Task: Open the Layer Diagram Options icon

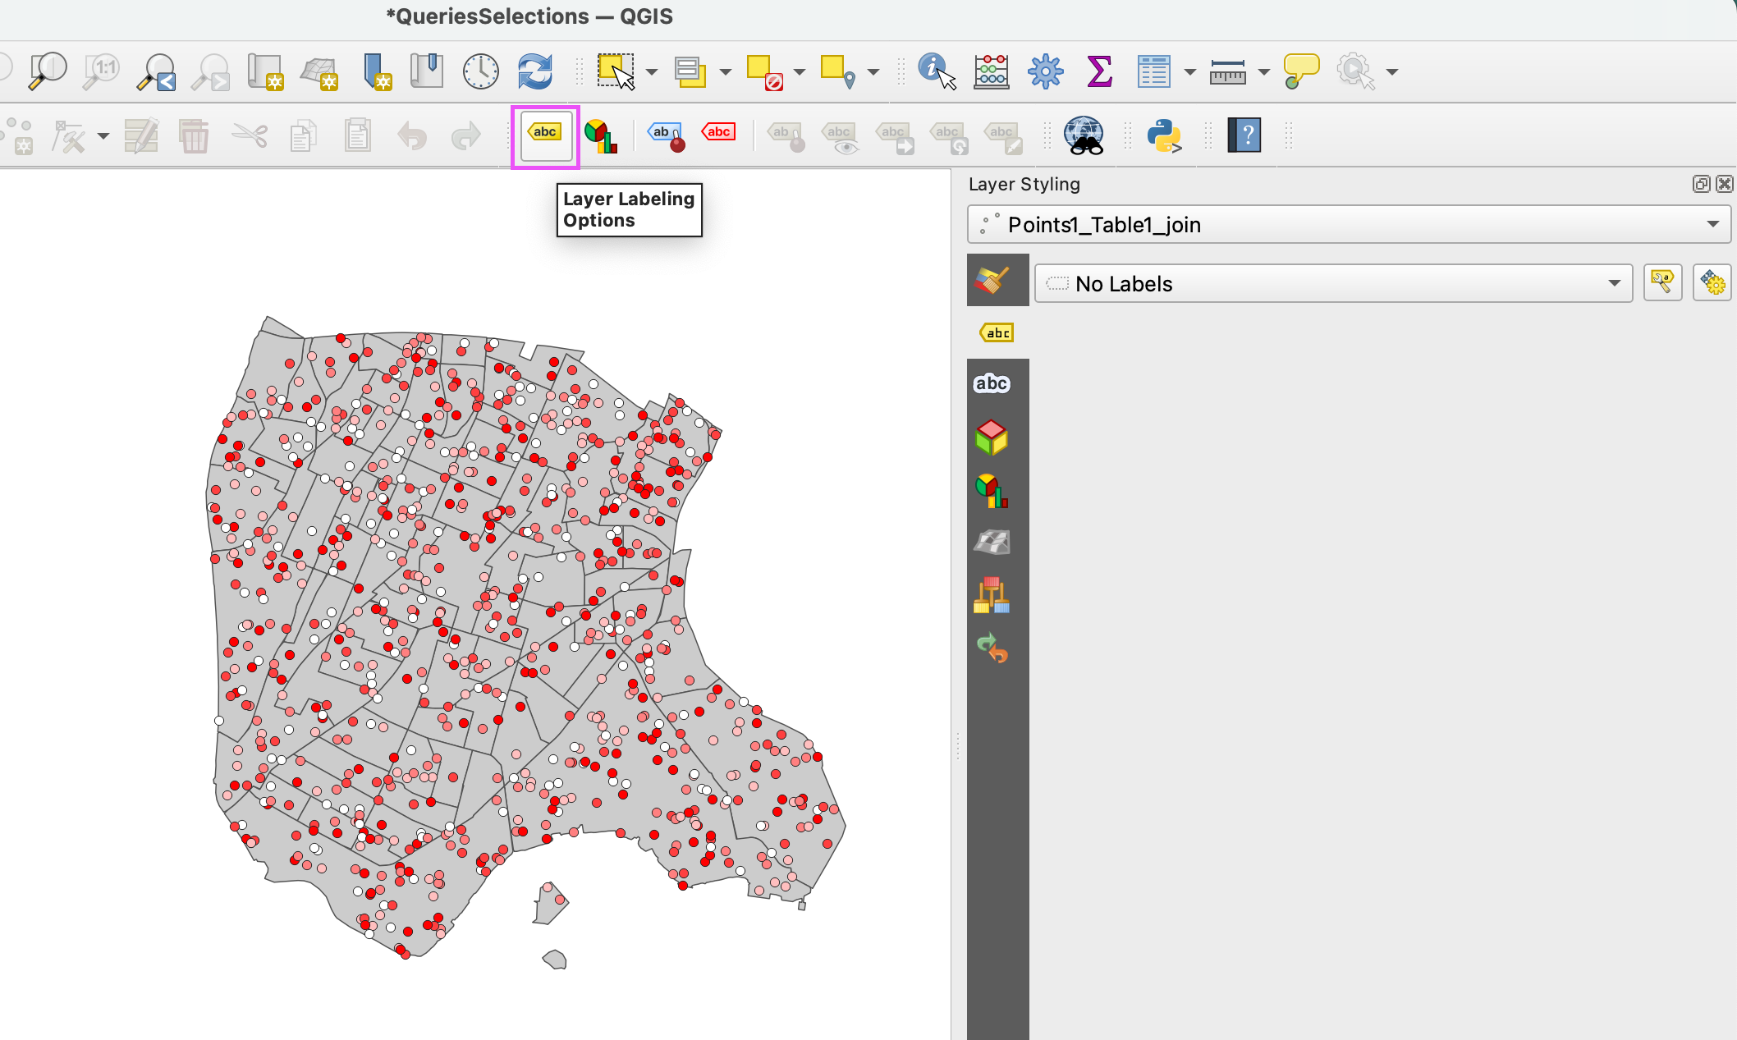Action: point(600,135)
